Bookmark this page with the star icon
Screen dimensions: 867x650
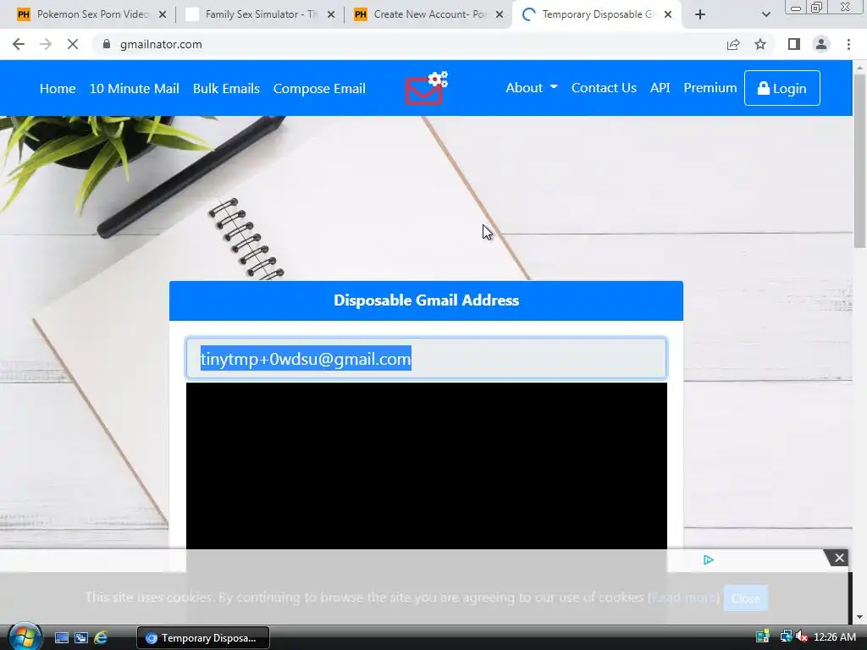(x=760, y=44)
